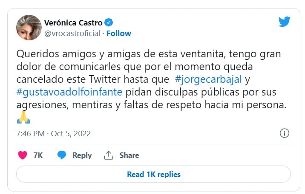This screenshot has width=305, height=194.
Task: Open the tweet info icon
Action: (284, 133)
